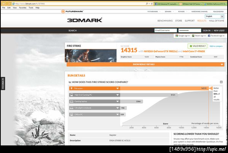Viewport: 228px width, 153px height.
Task: Click the New User? link
Action: (x=219, y=31)
